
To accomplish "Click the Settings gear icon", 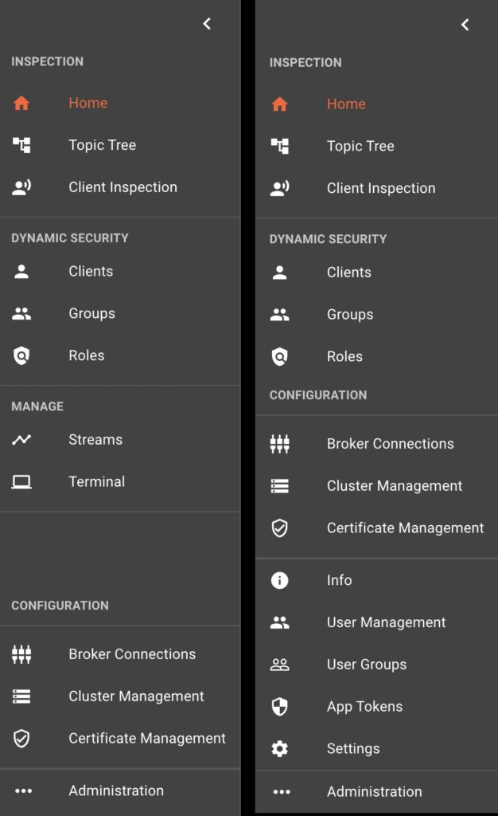I will pos(279,749).
